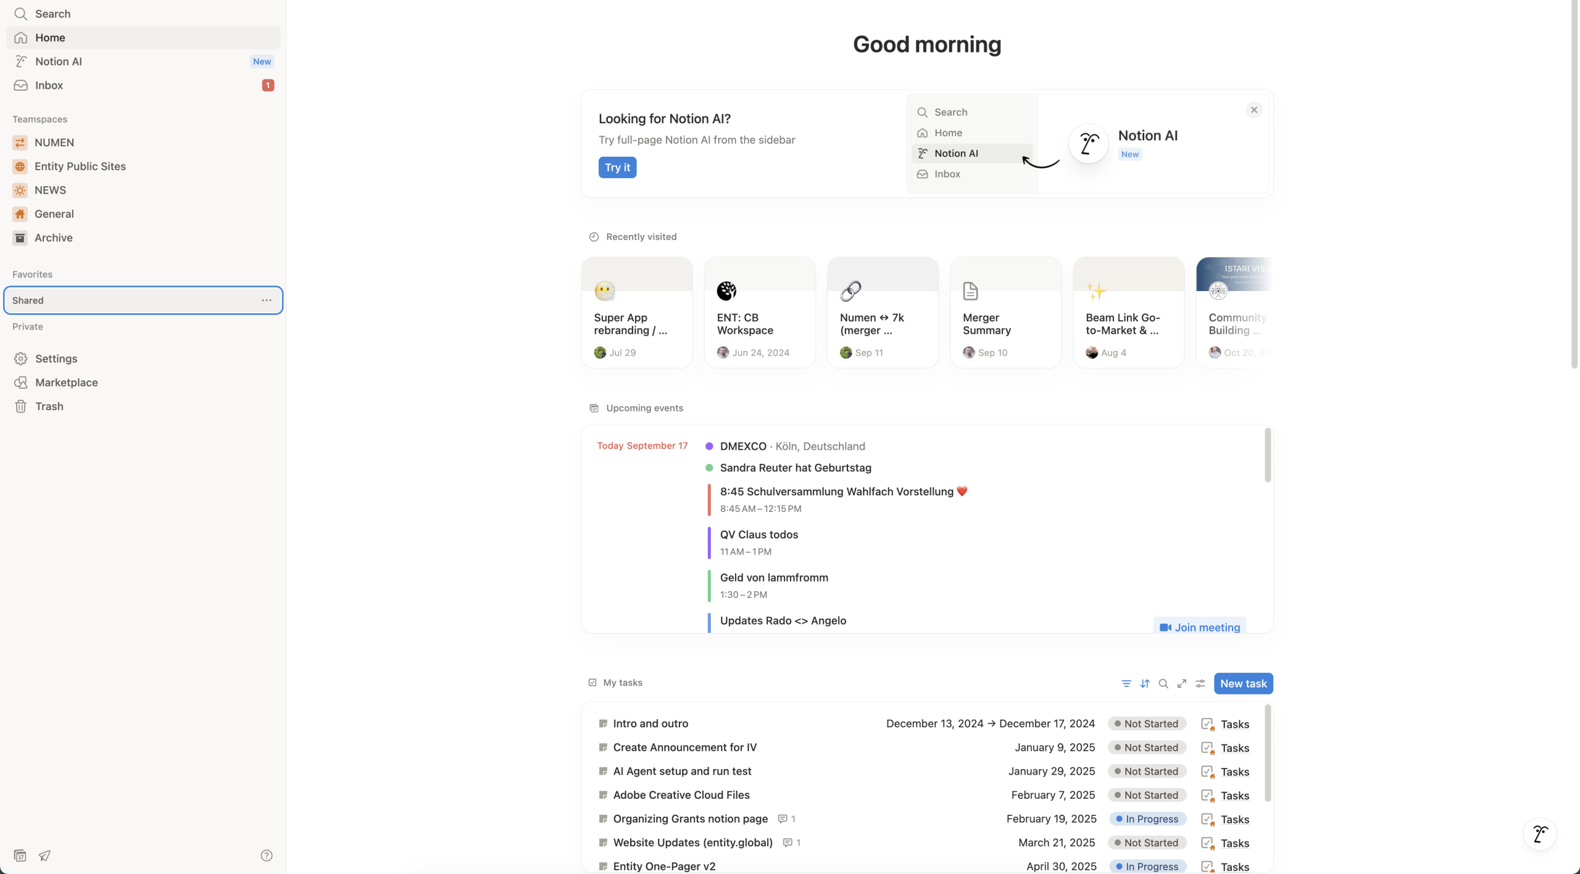Change status of Intro and outro task
Image resolution: width=1580 pixels, height=874 pixels.
[x=1147, y=724]
